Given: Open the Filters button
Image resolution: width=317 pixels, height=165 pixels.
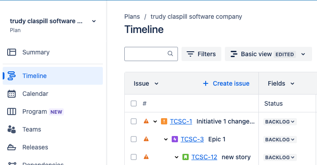Looking at the screenshot, I should pyautogui.click(x=201, y=54).
